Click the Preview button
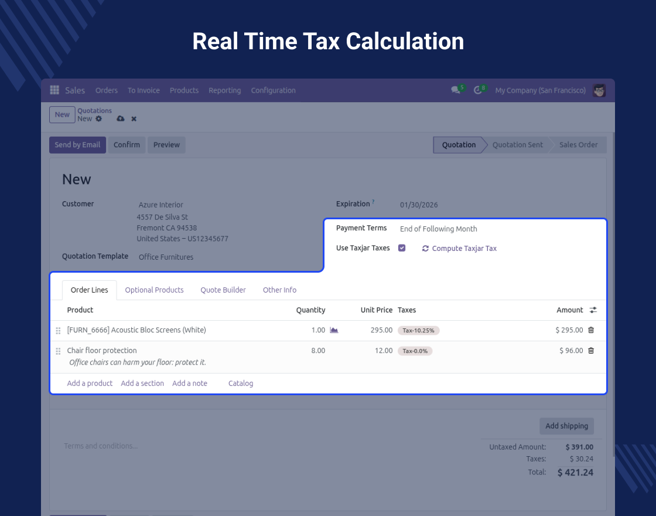Screen dimensions: 656x516 click(x=166, y=145)
